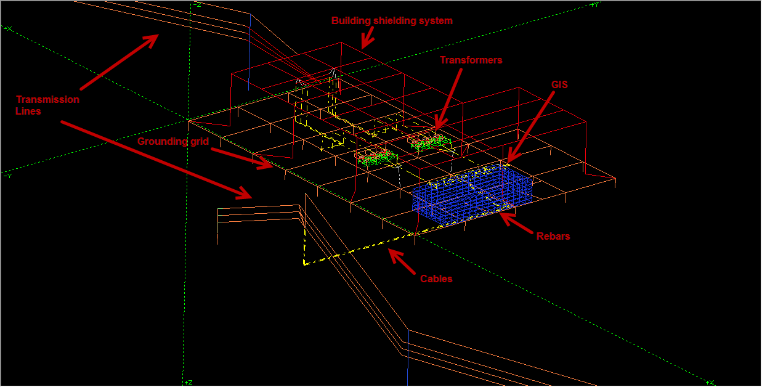762x387 pixels.
Task: Click the "Cables" text label
Action: [x=436, y=279]
